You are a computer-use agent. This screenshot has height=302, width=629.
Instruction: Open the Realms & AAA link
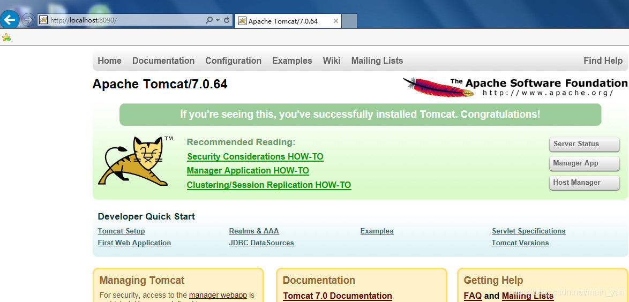click(x=254, y=231)
